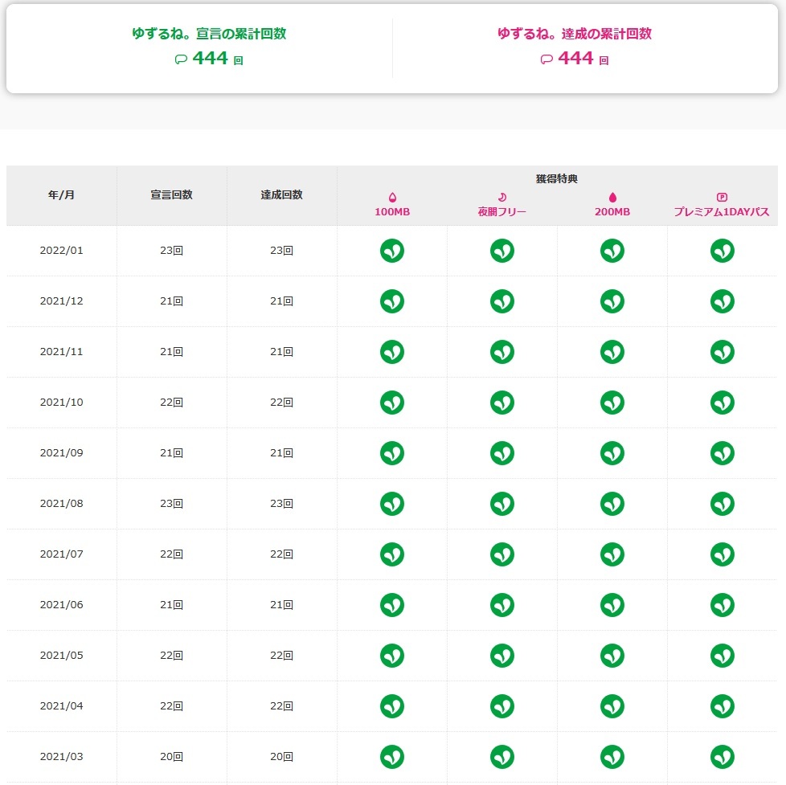
Task: Click the ゆずるね。宣言の累計回数 heading
Action: (x=209, y=34)
